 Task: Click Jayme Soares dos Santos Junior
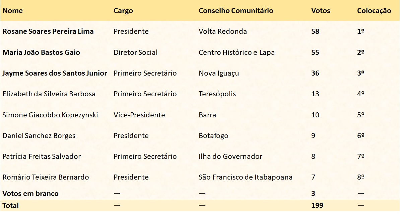click(x=55, y=73)
